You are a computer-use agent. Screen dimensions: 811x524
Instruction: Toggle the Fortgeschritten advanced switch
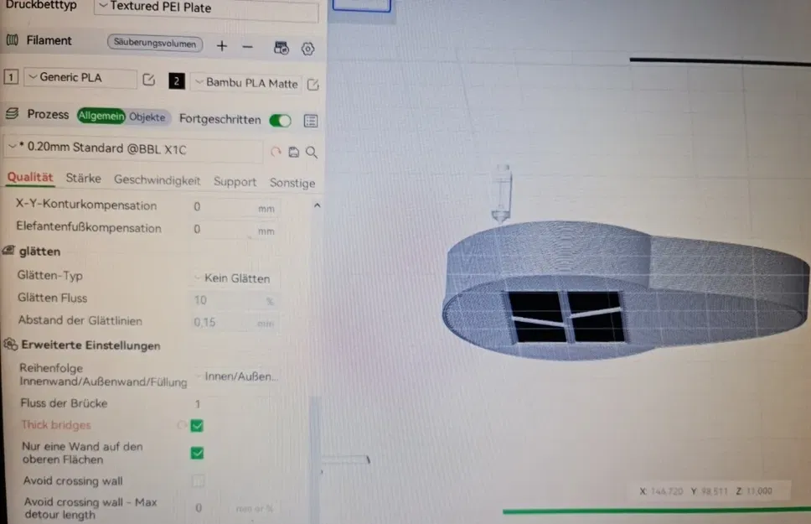[x=281, y=121]
